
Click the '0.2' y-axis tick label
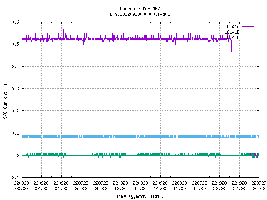[15, 111]
